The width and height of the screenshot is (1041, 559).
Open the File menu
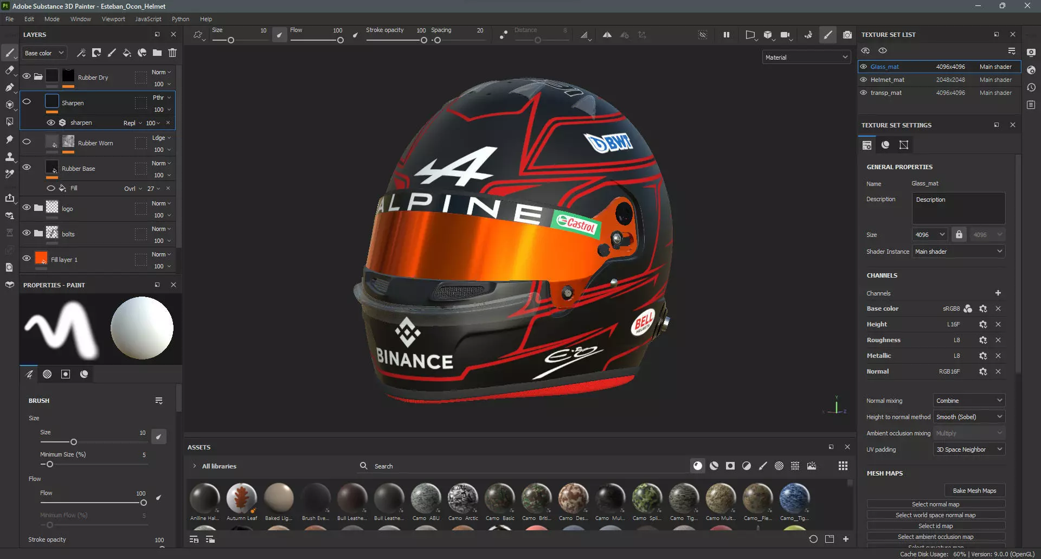pos(10,19)
